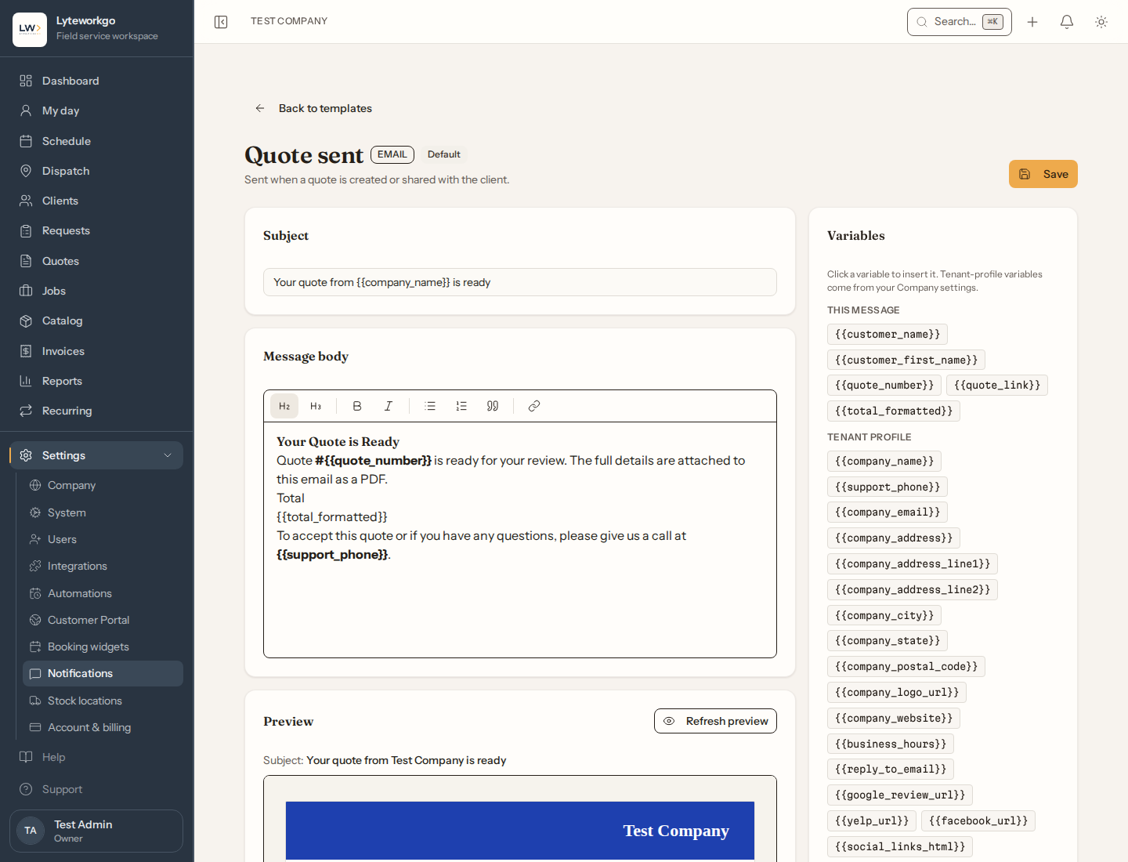Screen dimensions: 1128x862
Task: Insert {{company_name}} variable
Action: pos(884,461)
